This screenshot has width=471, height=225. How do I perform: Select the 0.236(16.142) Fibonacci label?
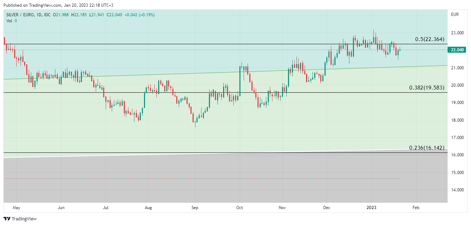click(x=427, y=148)
